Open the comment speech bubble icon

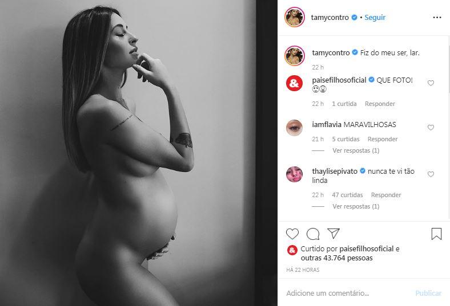(313, 234)
